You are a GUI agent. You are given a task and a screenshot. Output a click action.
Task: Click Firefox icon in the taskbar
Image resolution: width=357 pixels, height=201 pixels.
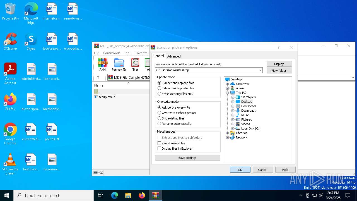(142, 195)
